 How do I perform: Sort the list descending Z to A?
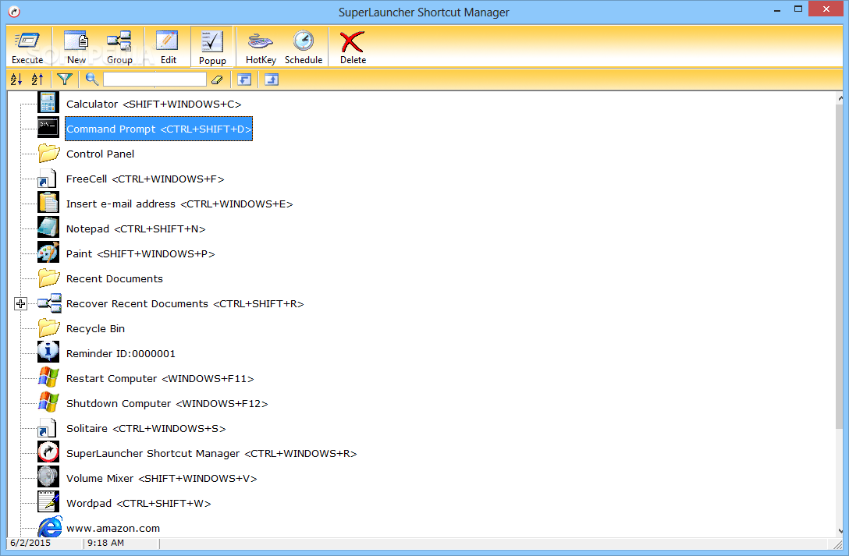pos(37,80)
